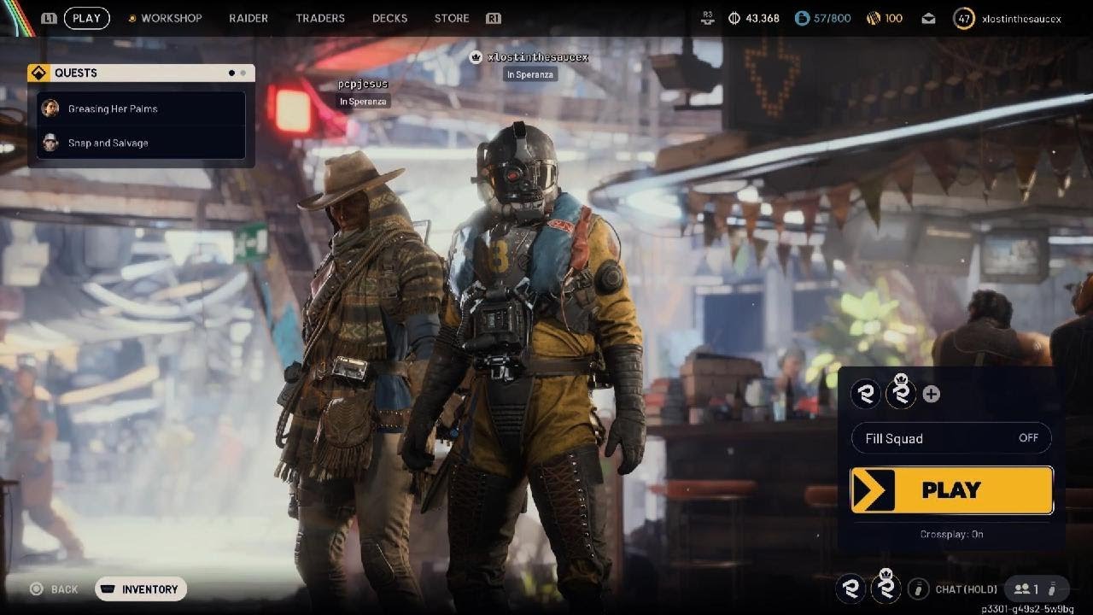Open the xlostinthesaucex profile name in top bar
The width and height of the screenshot is (1093, 615).
(1022, 18)
